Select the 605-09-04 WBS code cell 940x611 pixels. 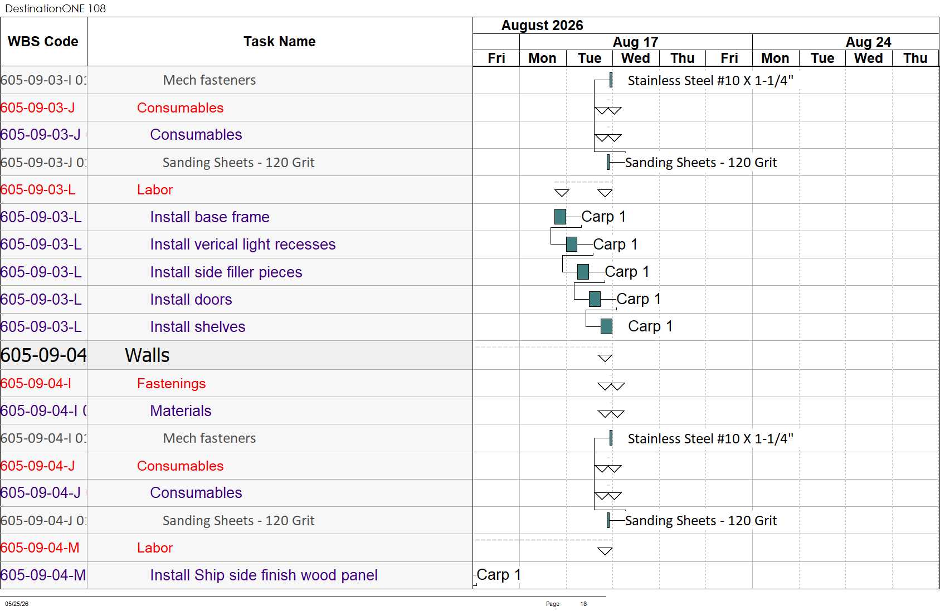pos(43,355)
